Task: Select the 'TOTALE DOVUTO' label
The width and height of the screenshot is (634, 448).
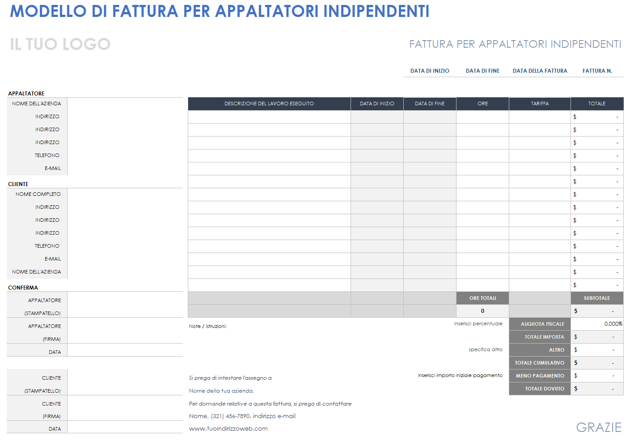Action: (540, 389)
